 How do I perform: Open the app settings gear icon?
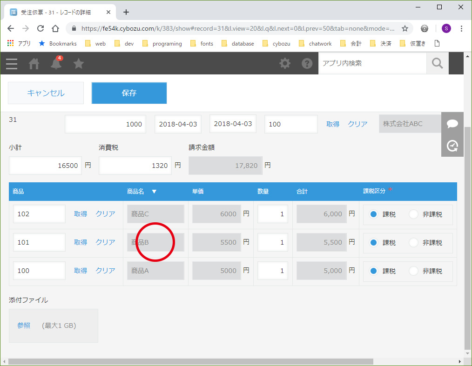click(285, 63)
